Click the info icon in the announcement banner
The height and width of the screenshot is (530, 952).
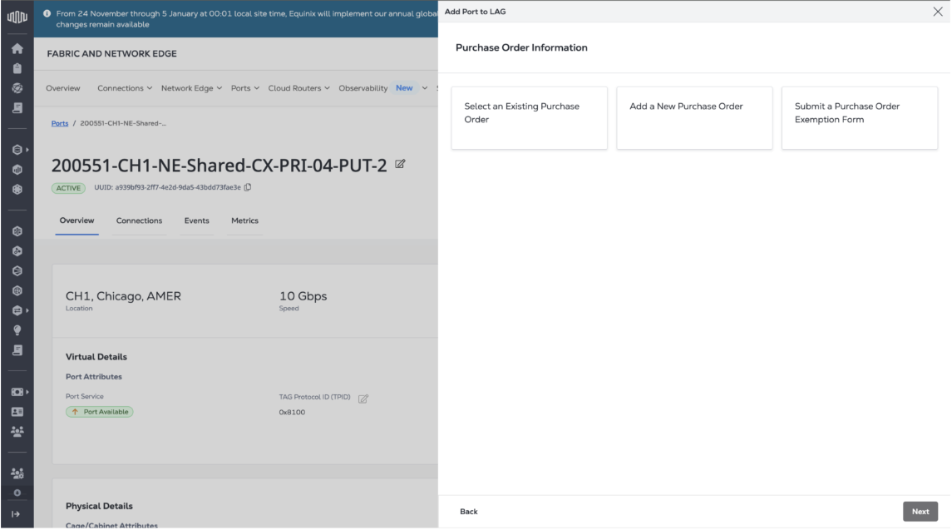coord(47,13)
